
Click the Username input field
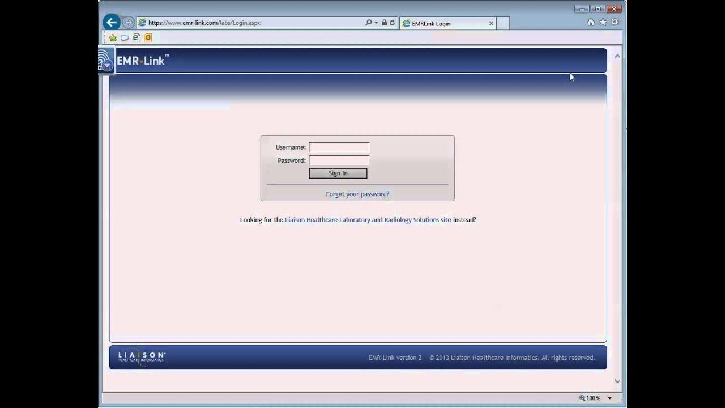pos(339,147)
